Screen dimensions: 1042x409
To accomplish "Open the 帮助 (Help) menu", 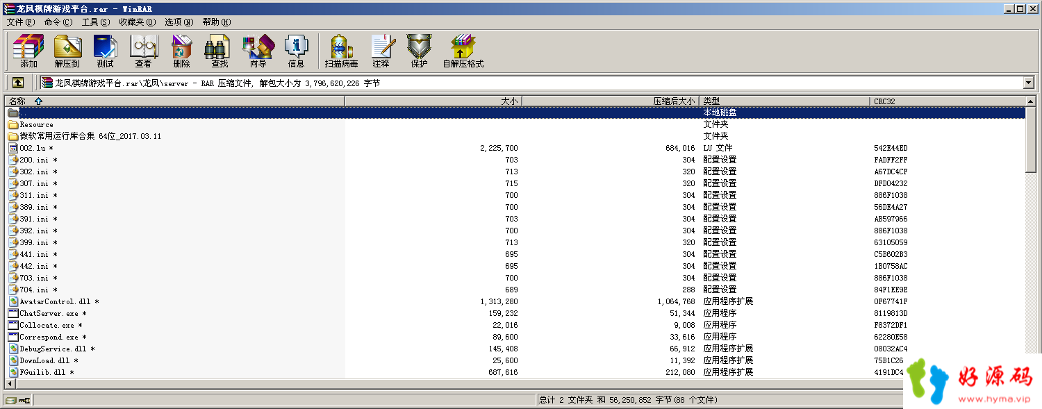I will coord(216,22).
